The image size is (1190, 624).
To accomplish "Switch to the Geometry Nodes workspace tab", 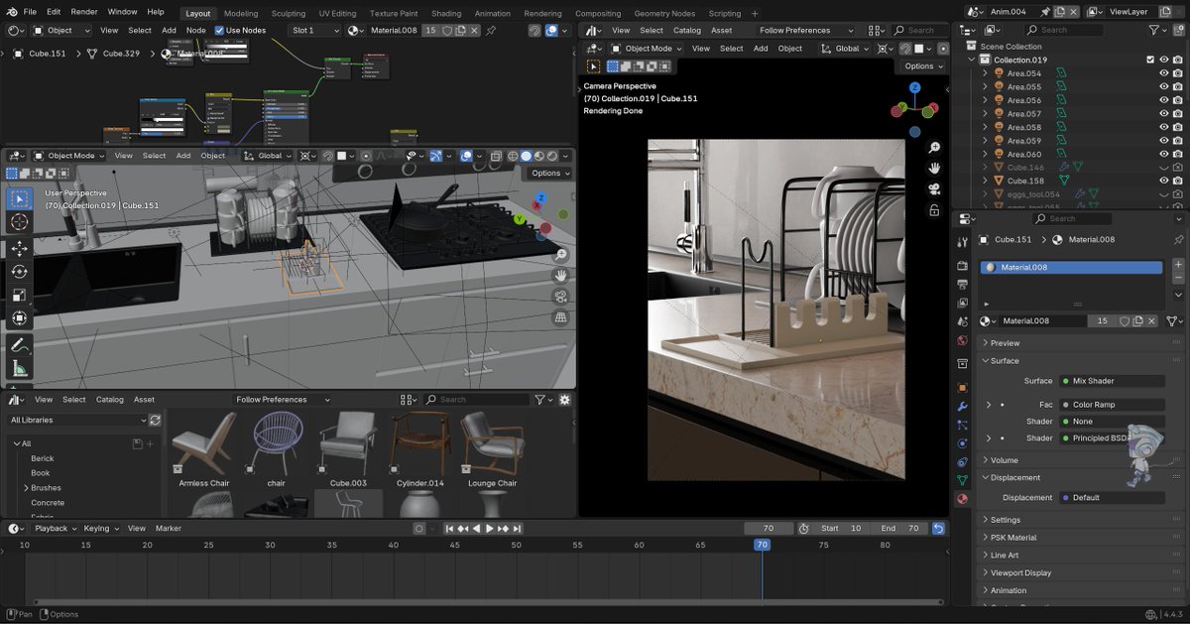I will point(665,14).
